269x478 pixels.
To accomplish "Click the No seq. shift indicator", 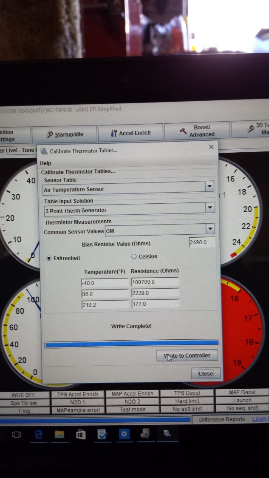I will pyautogui.click(x=242, y=408).
